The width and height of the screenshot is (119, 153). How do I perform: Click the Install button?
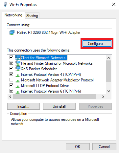(23, 106)
